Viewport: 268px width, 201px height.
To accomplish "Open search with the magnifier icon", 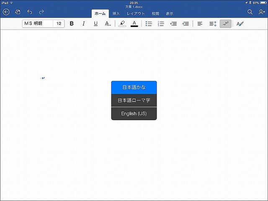I will 250,12.
